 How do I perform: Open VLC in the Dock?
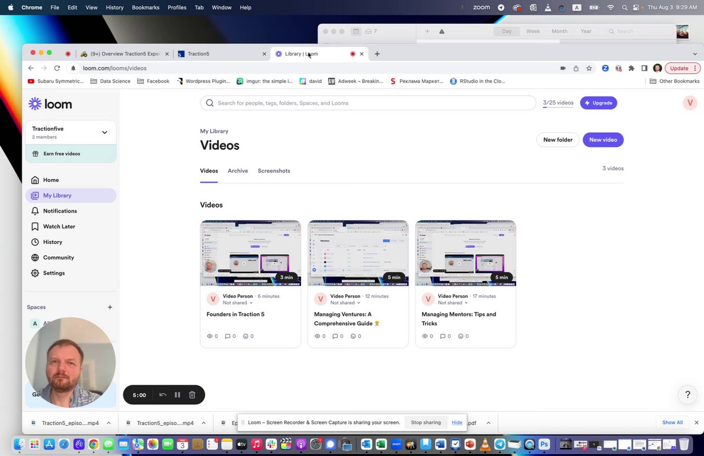pos(485,444)
